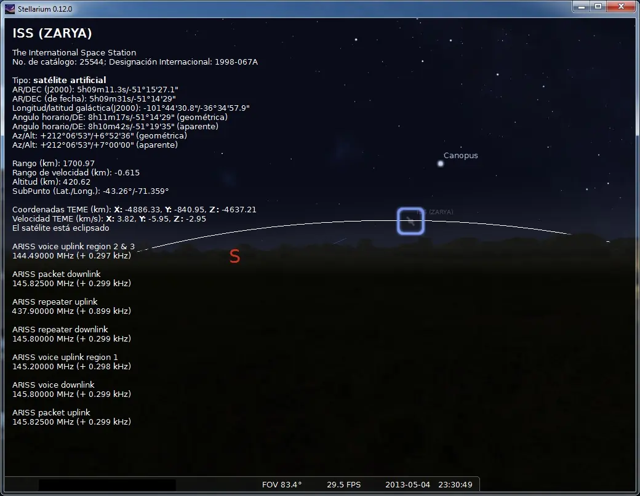
Task: Click the 'Az/Alt' aparente line
Action: coord(95,145)
